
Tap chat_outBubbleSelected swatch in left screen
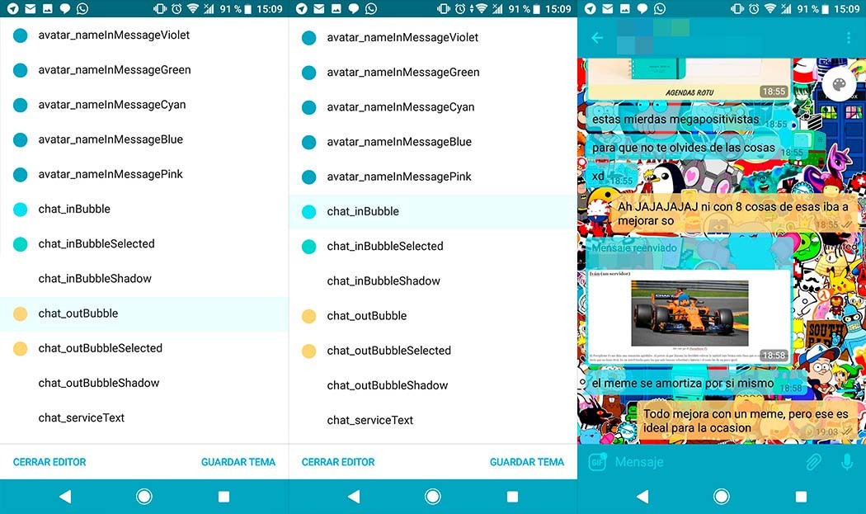pos(21,348)
